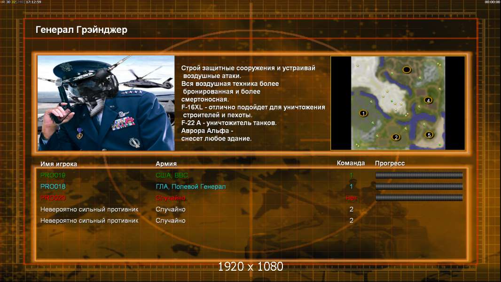Select player PRO019 row
This screenshot has height=282, width=501.
[251, 175]
